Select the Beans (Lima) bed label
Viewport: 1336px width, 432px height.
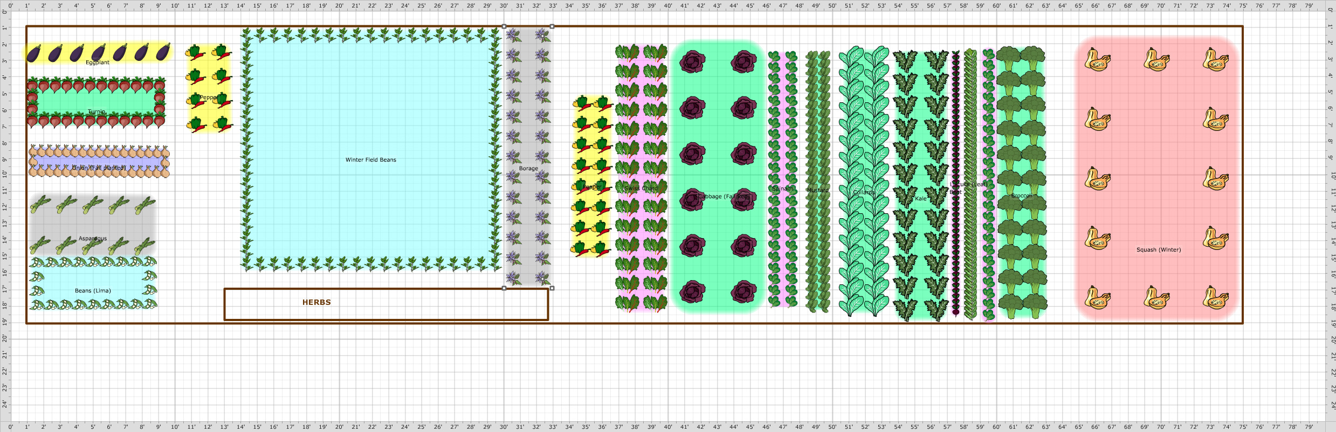[x=93, y=291]
